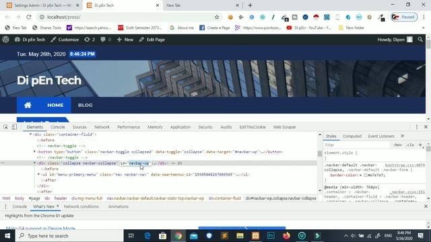Open the drawer three-dot more tools menu

pos(5,206)
